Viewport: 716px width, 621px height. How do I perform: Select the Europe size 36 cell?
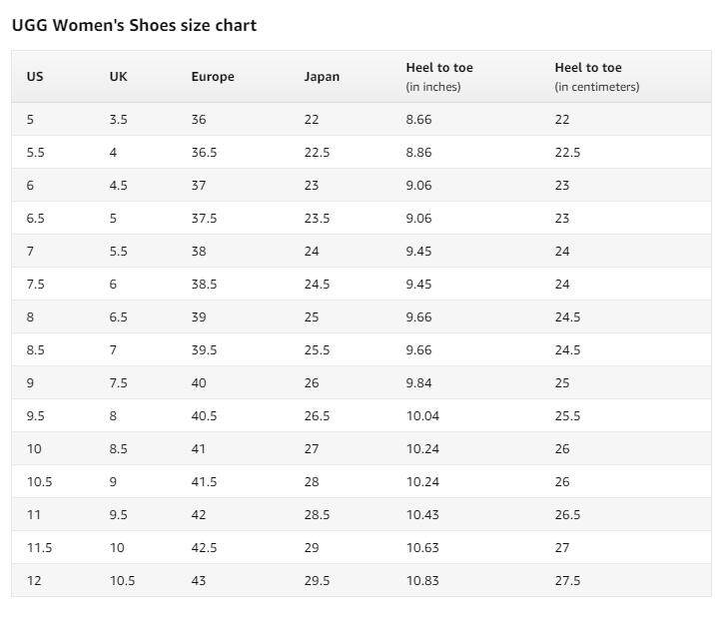click(199, 120)
